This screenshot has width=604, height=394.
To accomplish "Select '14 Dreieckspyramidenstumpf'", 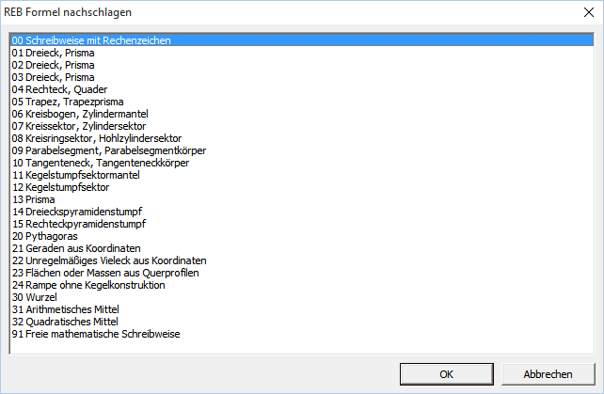I will (x=302, y=212).
